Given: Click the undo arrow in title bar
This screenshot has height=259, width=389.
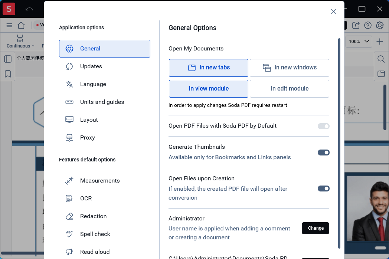Looking at the screenshot, I should point(29,9).
